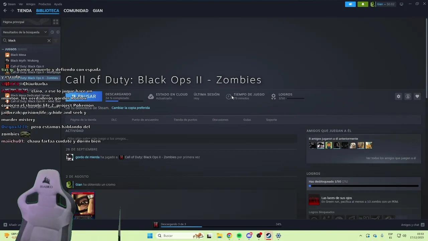Clear the black search text

coord(49,41)
